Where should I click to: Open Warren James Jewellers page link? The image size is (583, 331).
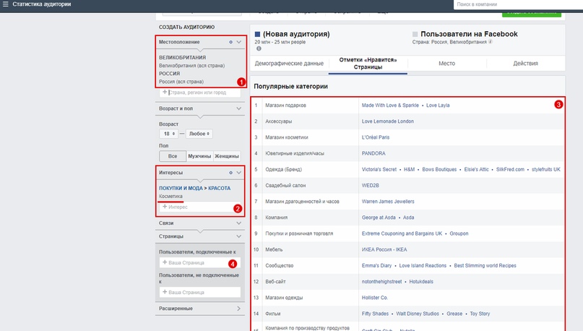pyautogui.click(x=388, y=201)
